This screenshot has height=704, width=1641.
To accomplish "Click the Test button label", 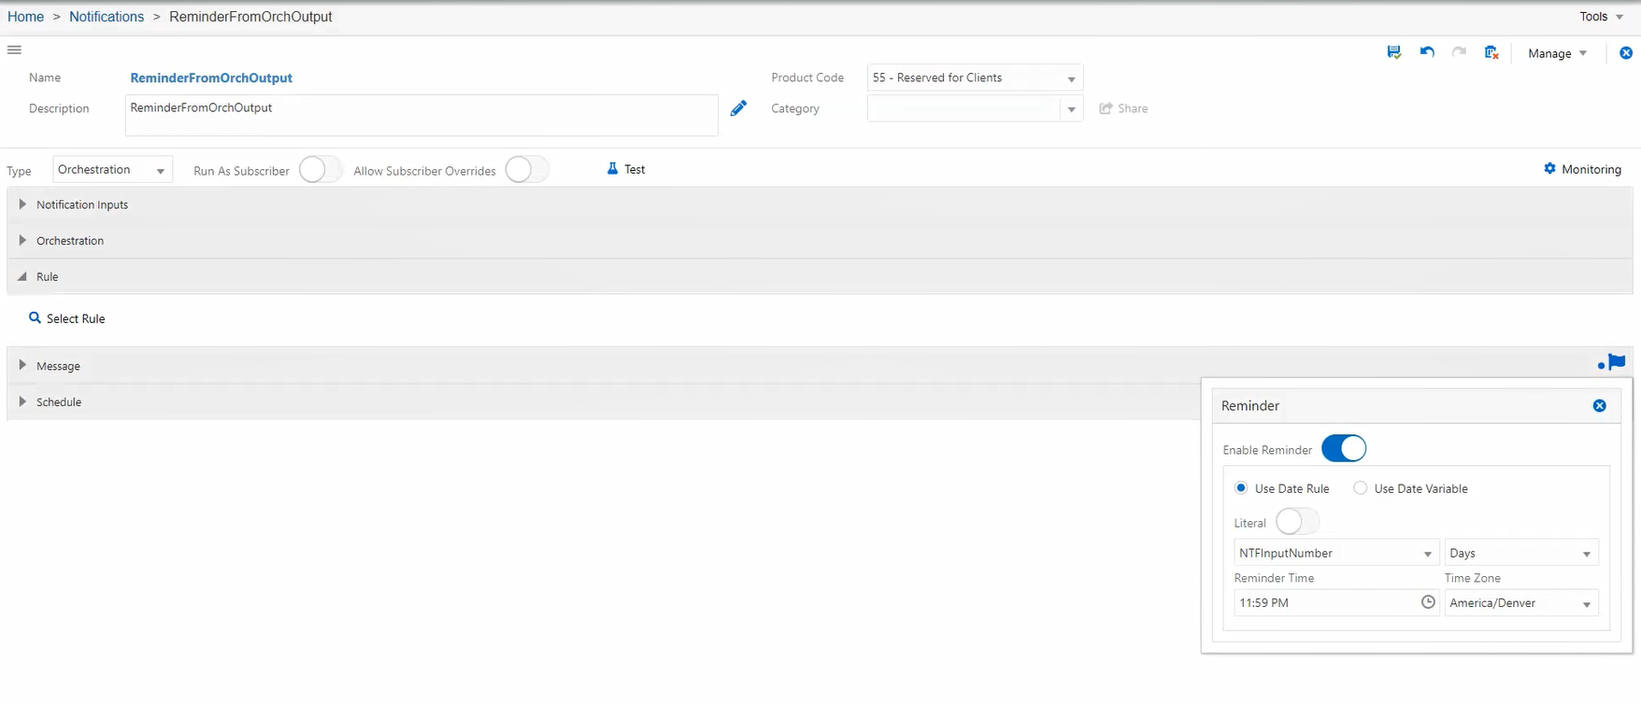I will click(635, 169).
